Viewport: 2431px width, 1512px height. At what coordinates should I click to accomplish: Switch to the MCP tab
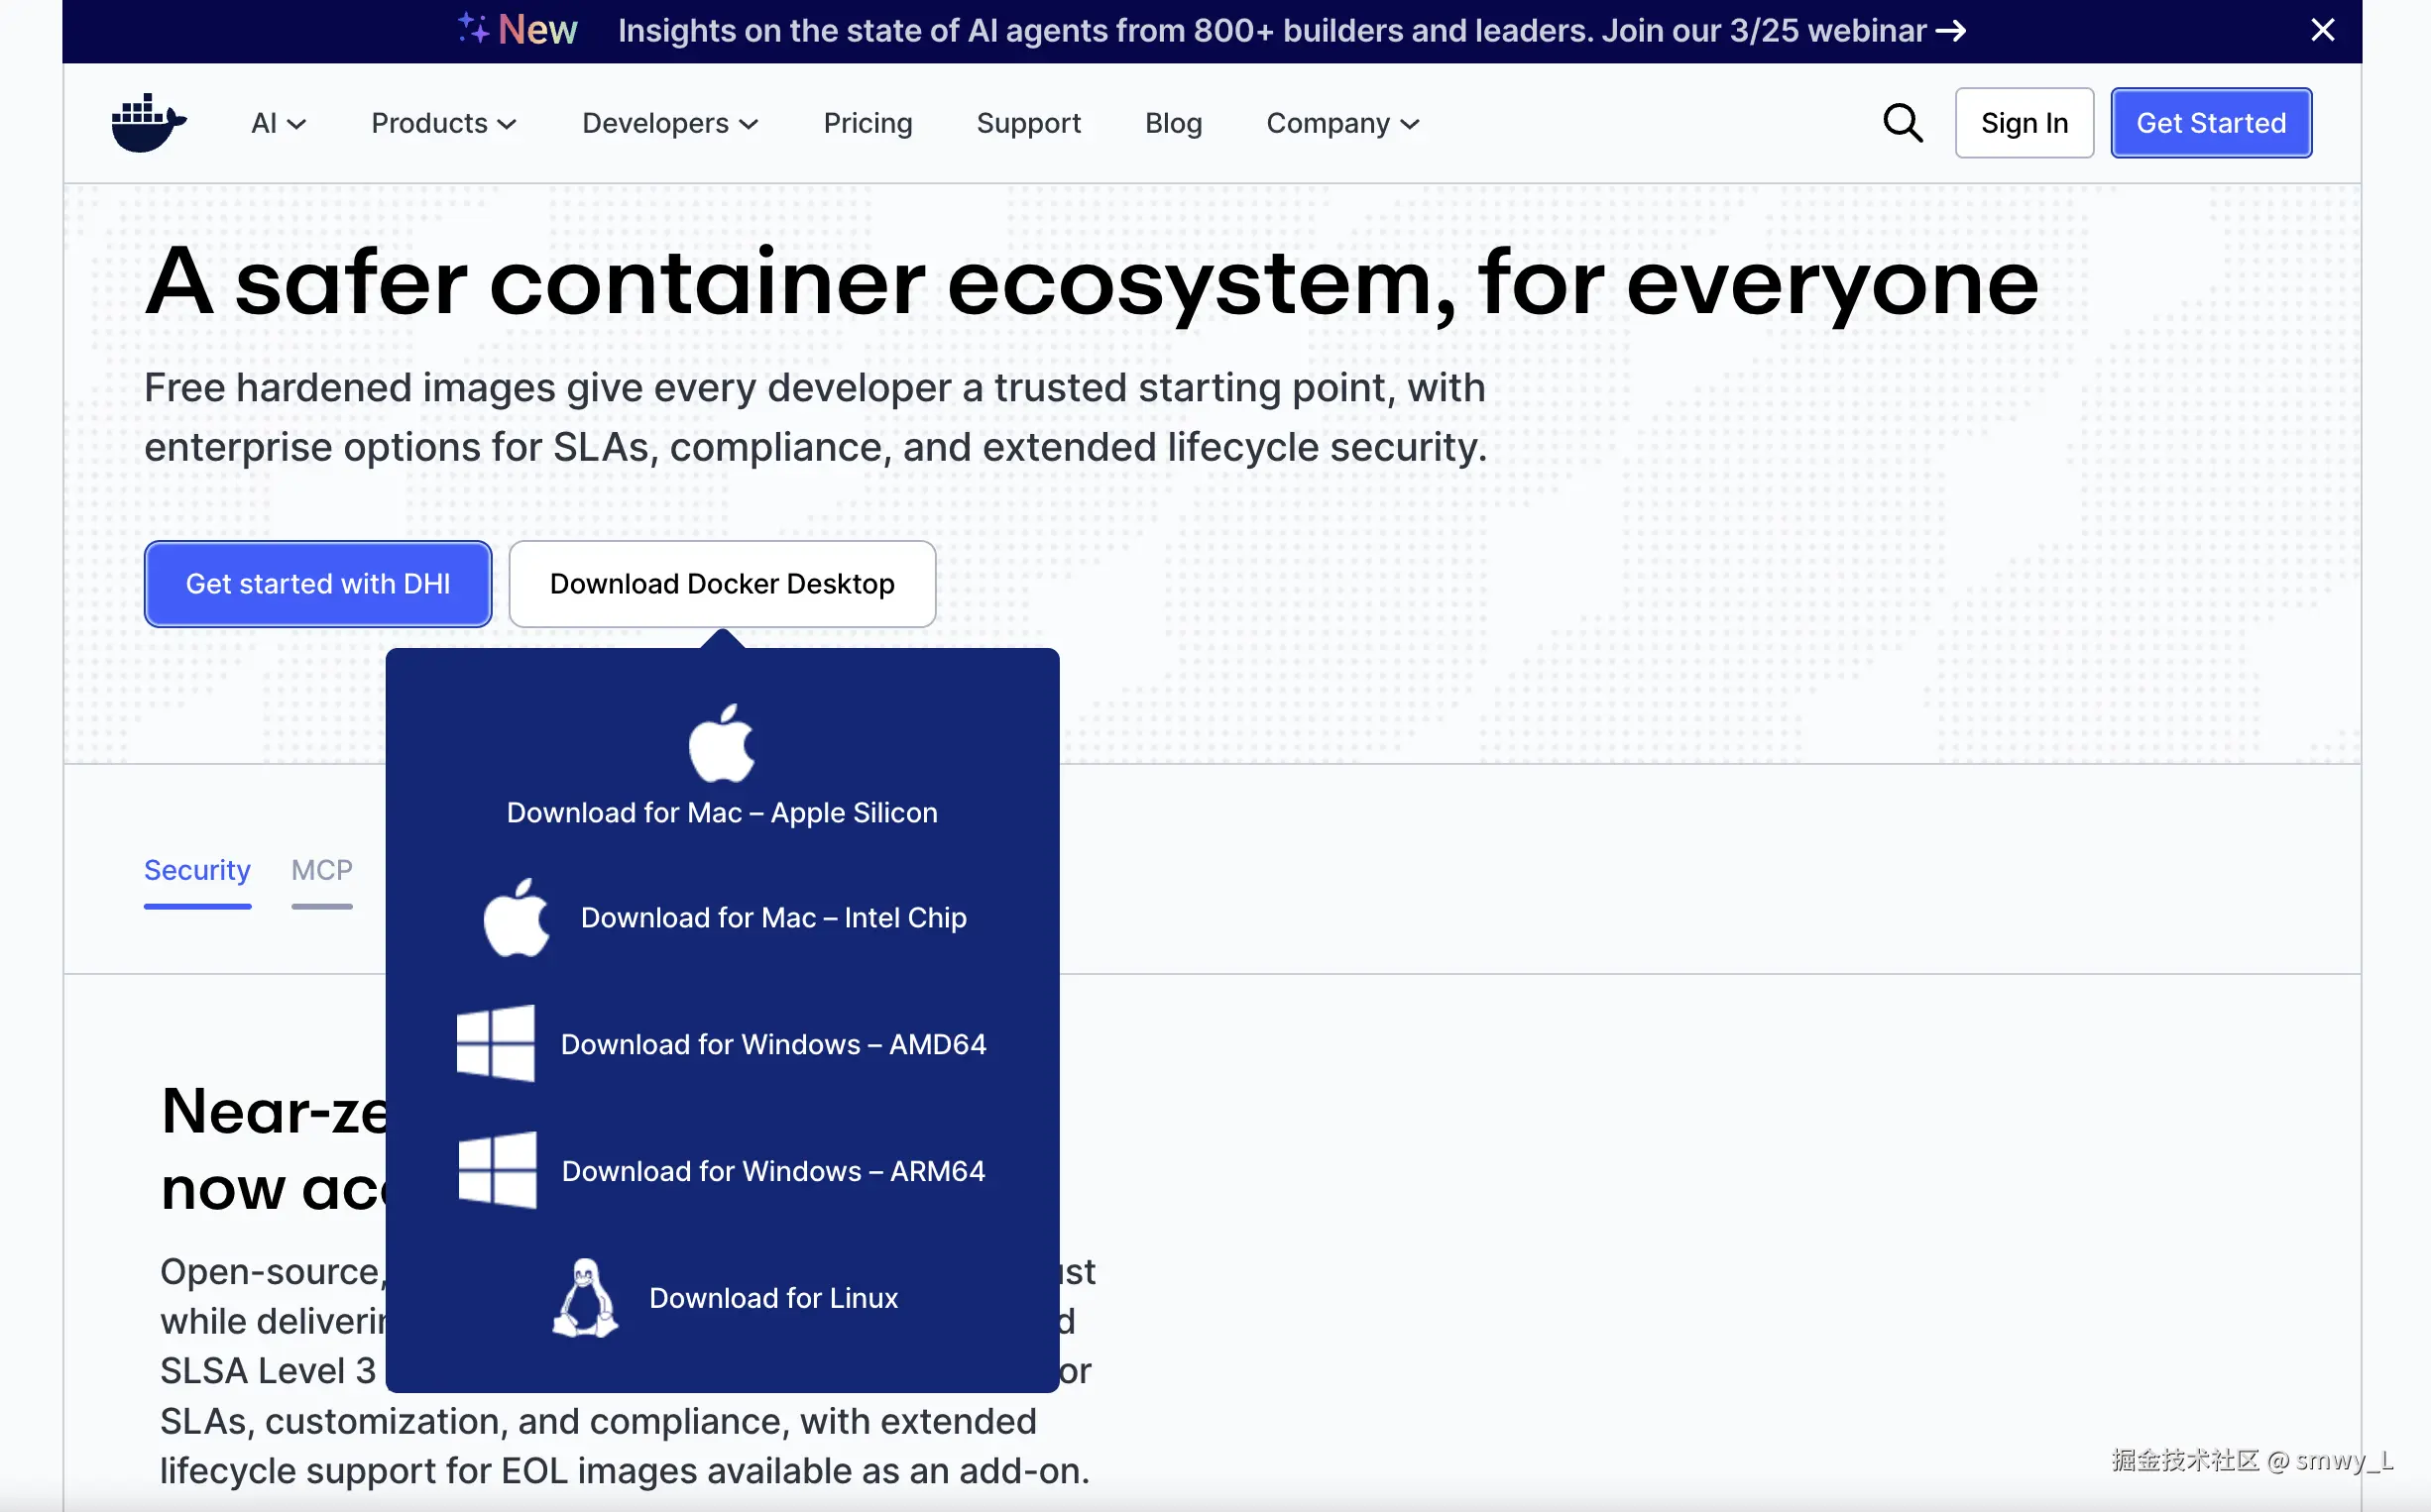(x=321, y=870)
